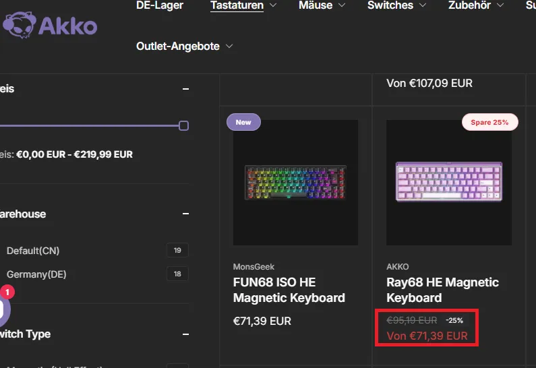Click the RGB FUN68 keyboard product image
The image size is (536, 368).
click(x=296, y=183)
